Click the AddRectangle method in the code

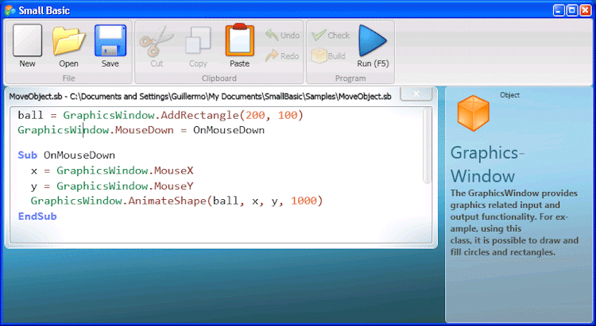pyautogui.click(x=200, y=115)
